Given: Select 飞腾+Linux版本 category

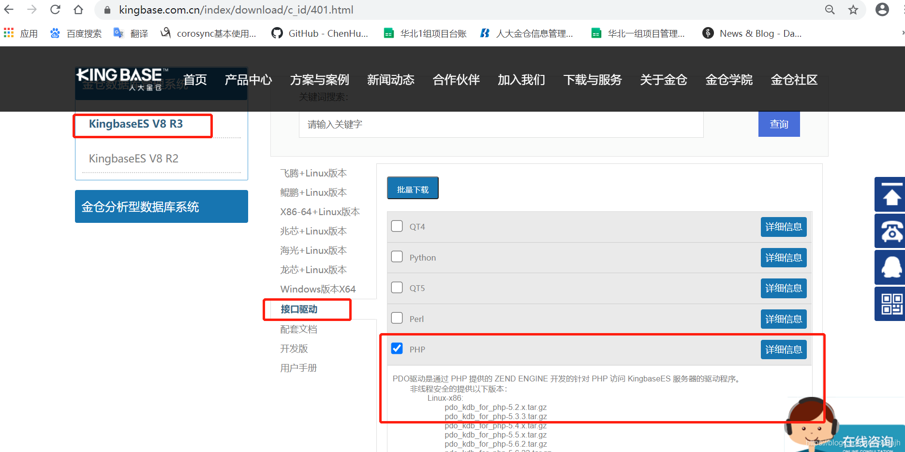Looking at the screenshot, I should (x=313, y=173).
